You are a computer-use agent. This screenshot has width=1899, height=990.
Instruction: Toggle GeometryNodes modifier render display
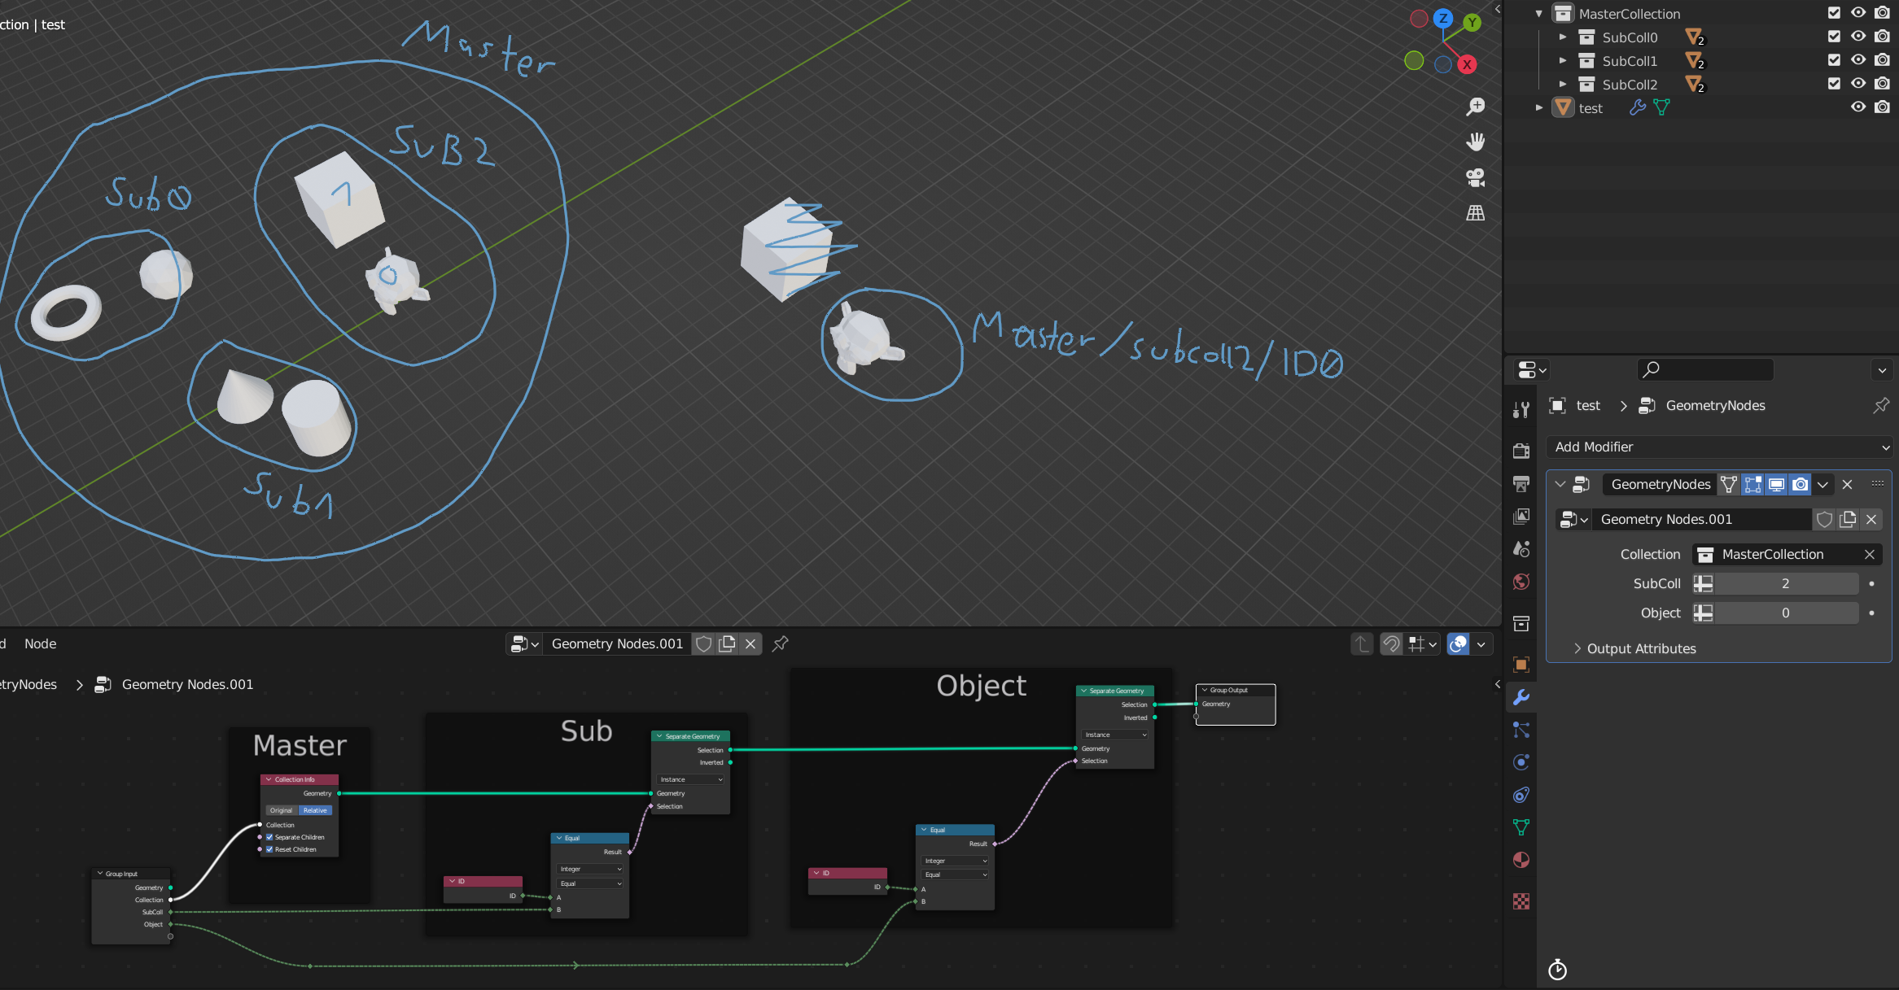[x=1800, y=484]
